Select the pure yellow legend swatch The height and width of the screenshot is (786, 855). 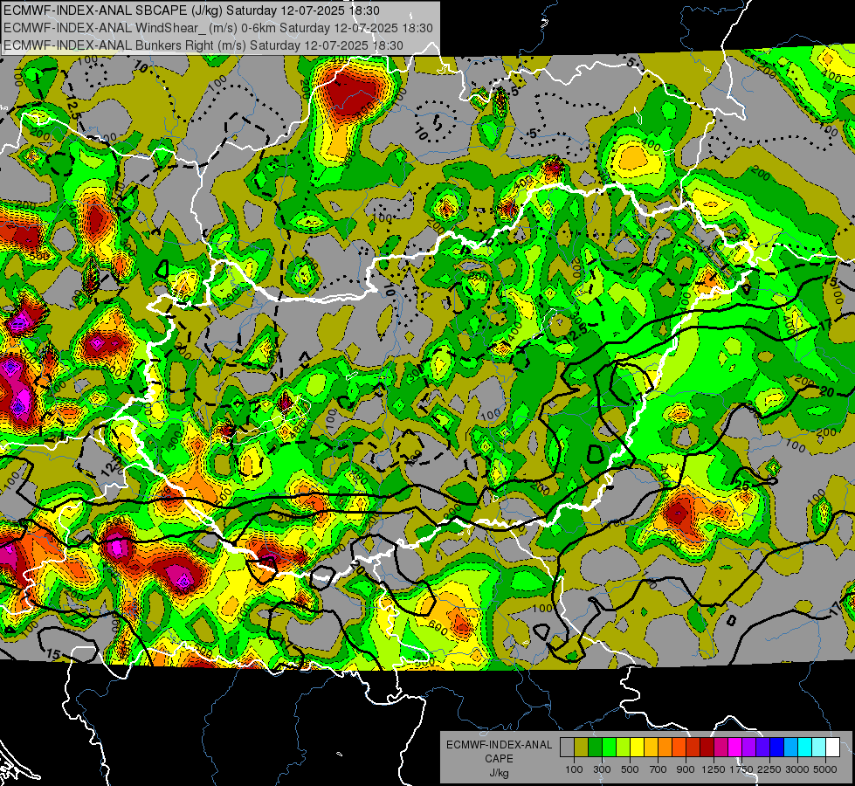click(x=637, y=747)
